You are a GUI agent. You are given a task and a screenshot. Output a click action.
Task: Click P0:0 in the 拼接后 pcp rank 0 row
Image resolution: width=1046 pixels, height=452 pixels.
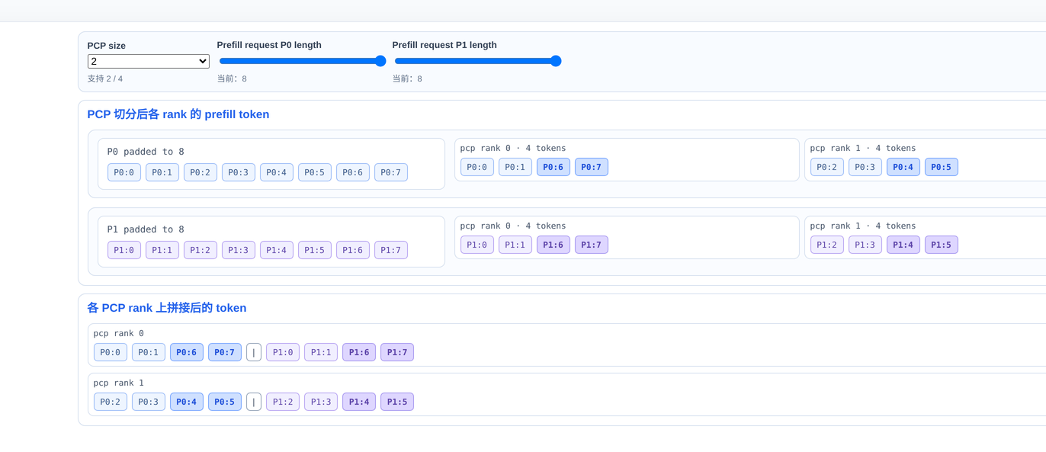coord(111,352)
